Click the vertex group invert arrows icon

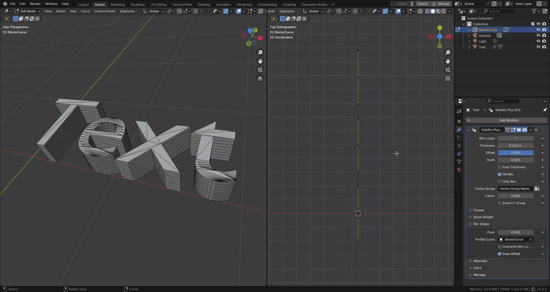(537, 188)
